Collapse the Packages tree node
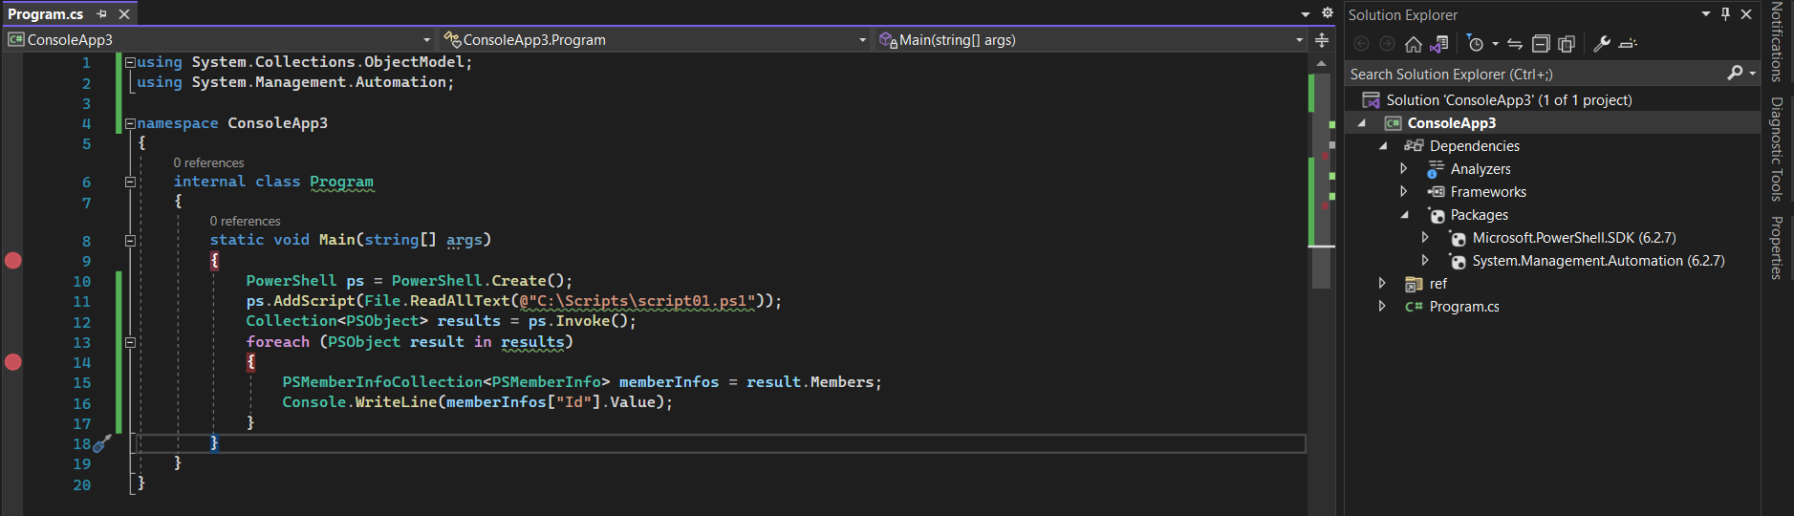This screenshot has width=1794, height=516. (1405, 215)
